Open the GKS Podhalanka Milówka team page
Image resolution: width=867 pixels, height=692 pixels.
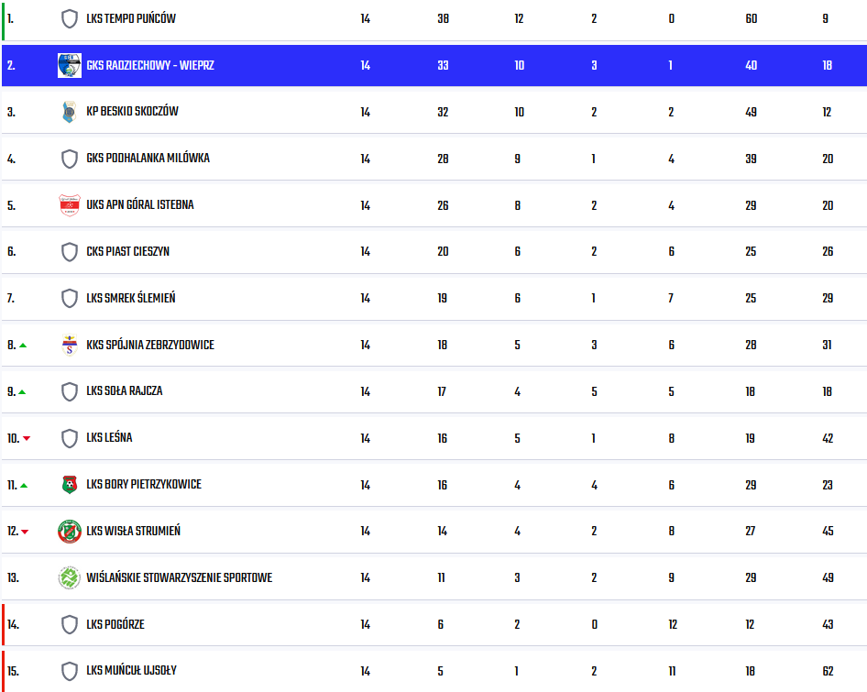tap(148, 159)
